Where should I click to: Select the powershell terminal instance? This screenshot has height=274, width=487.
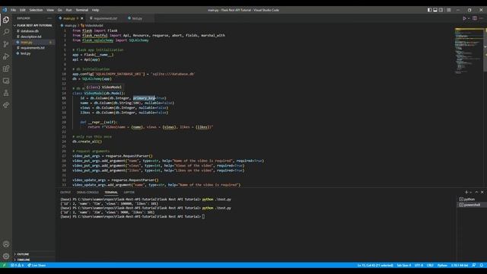472,205
